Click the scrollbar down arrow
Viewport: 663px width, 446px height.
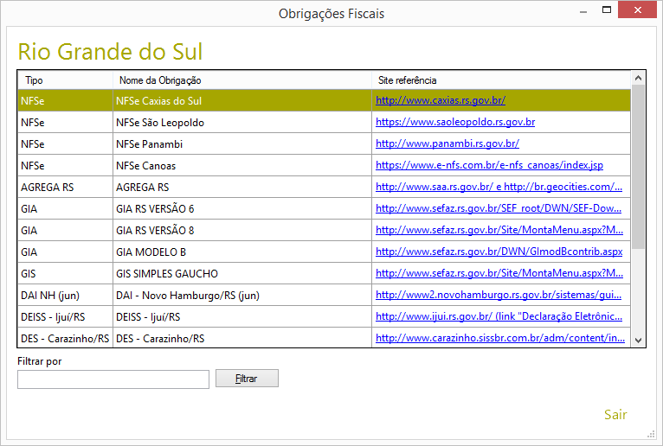coord(638,340)
